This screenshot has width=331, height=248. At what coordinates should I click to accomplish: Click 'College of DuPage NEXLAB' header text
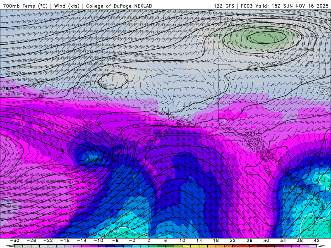coord(119,6)
